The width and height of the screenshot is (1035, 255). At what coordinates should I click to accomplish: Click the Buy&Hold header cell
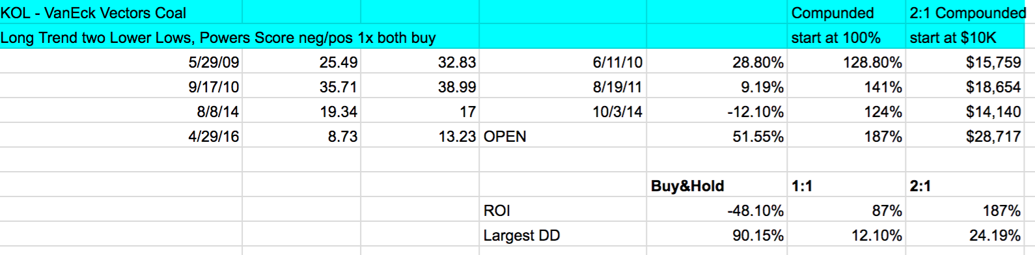point(717,186)
